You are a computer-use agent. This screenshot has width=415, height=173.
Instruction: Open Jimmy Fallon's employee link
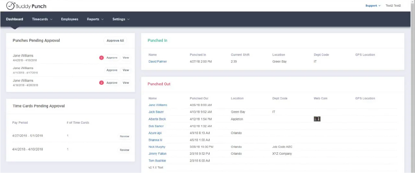157,154
